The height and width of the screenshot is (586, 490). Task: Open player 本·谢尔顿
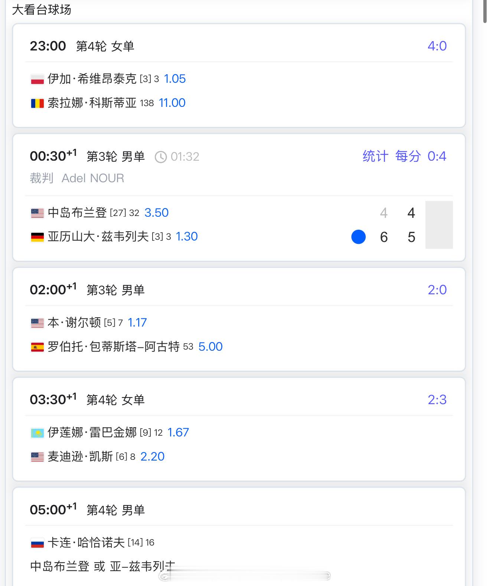coord(74,323)
